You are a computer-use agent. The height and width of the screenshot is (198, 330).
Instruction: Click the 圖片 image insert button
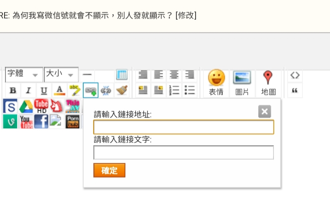[x=242, y=83]
